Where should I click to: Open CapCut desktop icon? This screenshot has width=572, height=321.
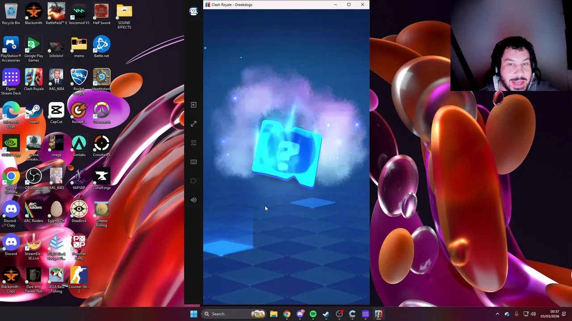coord(56,114)
